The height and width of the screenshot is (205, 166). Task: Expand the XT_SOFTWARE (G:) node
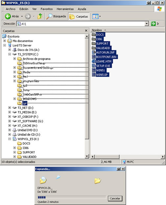tap(10, 121)
